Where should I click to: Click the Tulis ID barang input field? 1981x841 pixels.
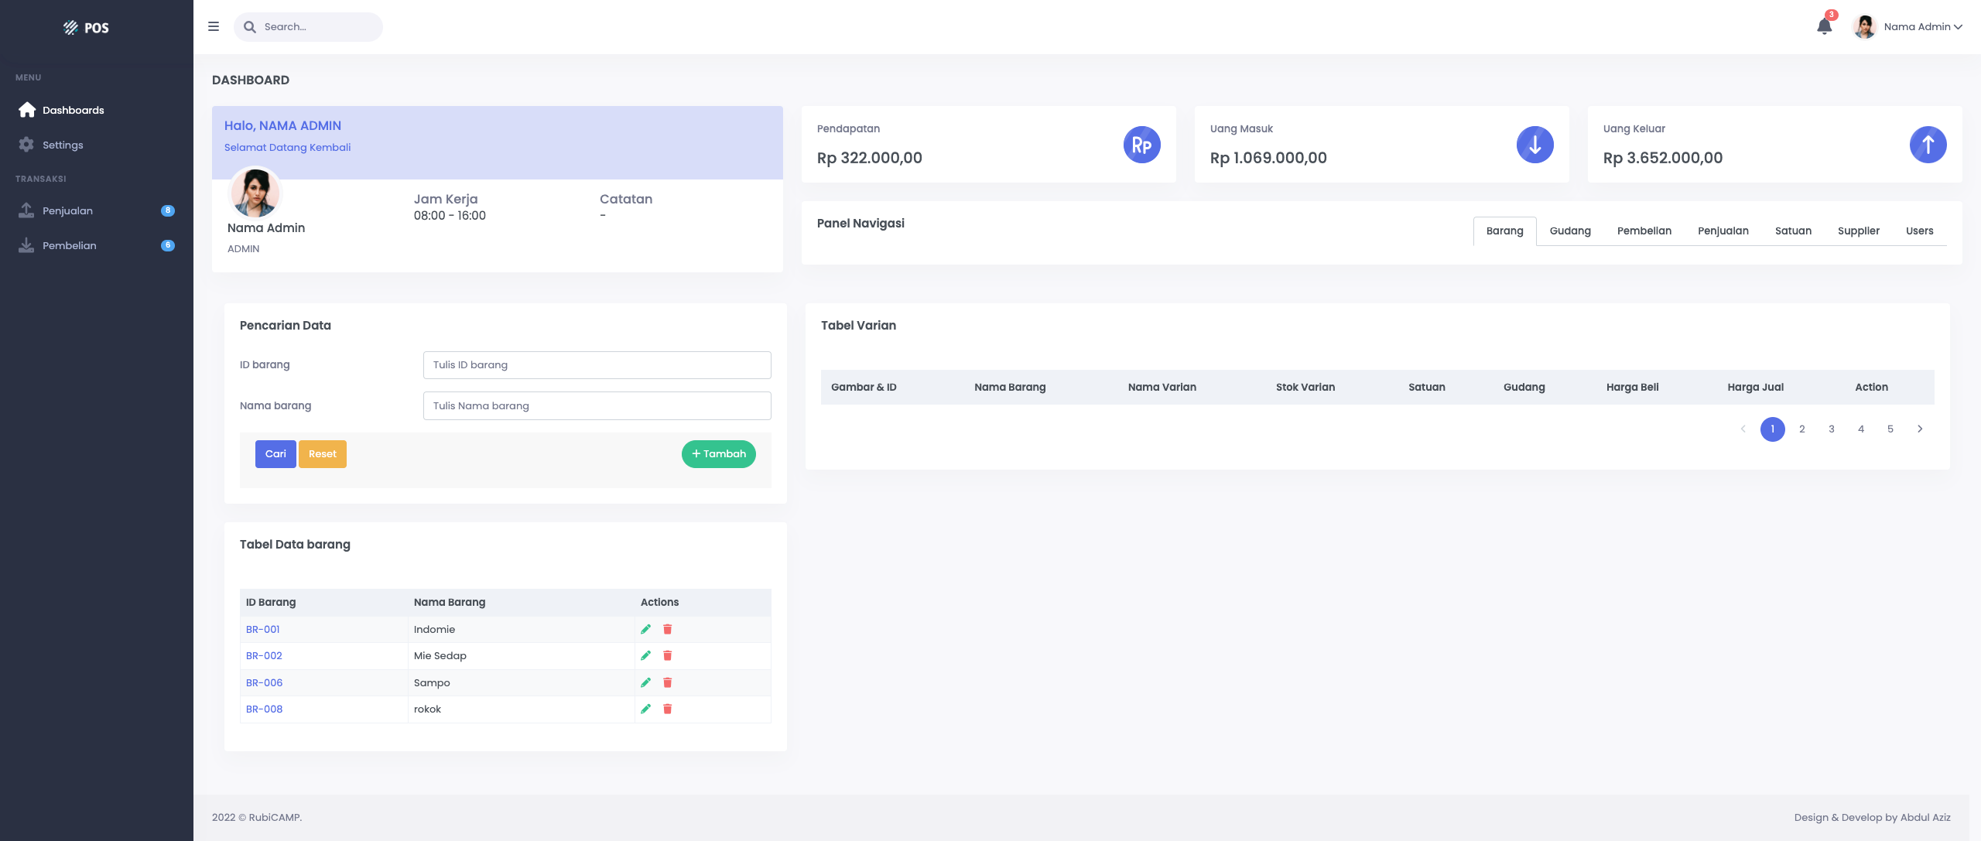click(596, 364)
